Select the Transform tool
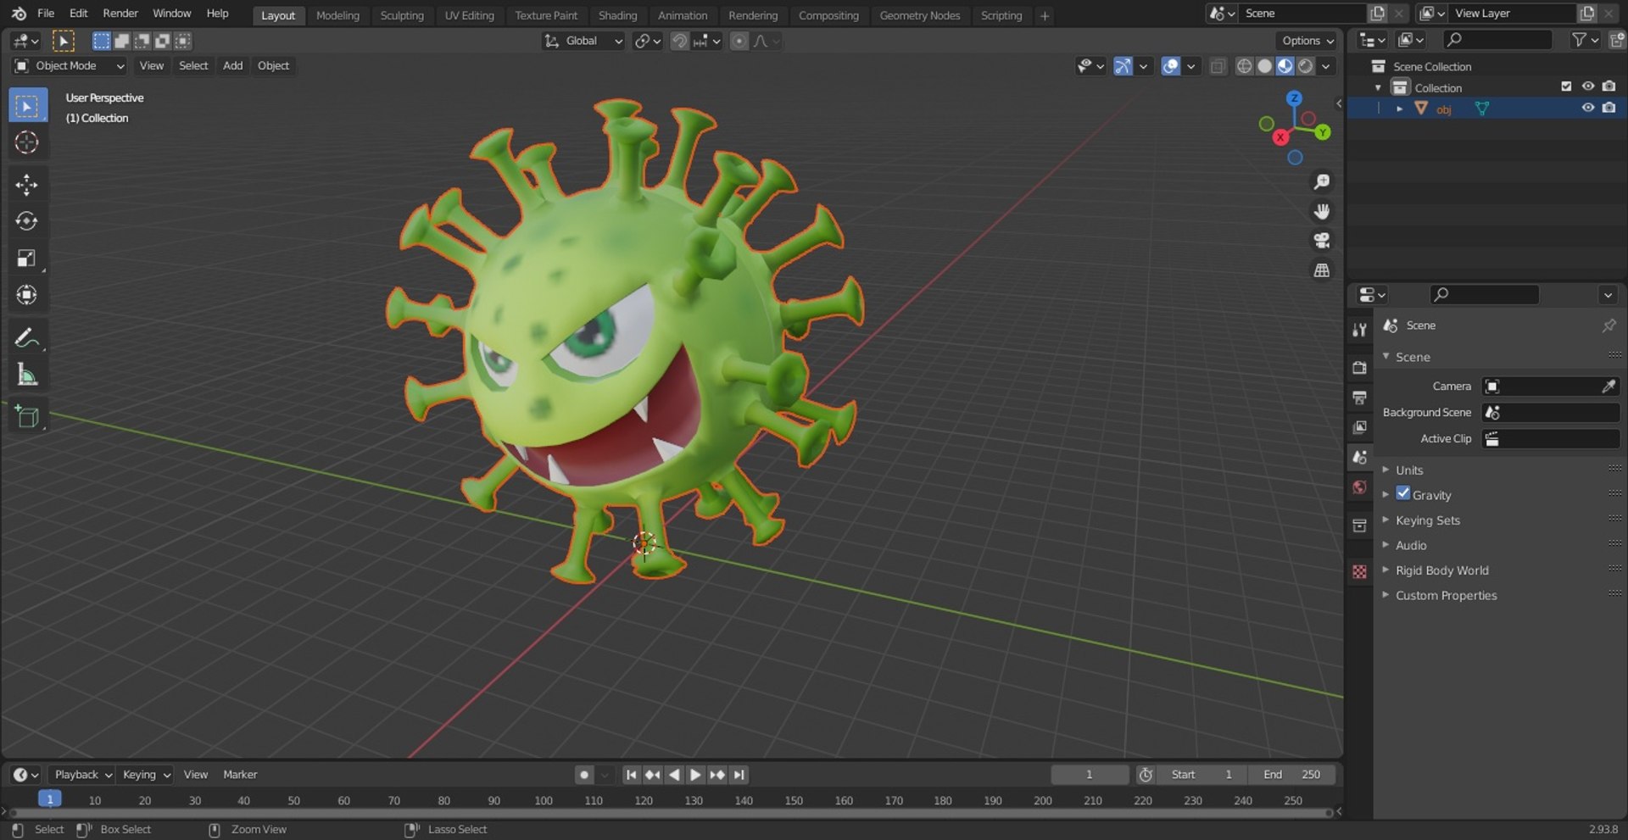The width and height of the screenshot is (1628, 840). pos(27,295)
